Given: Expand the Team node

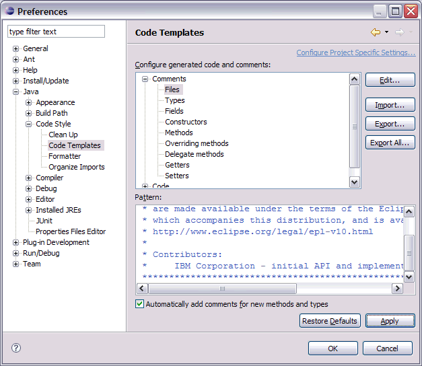Looking at the screenshot, I should pos(15,264).
